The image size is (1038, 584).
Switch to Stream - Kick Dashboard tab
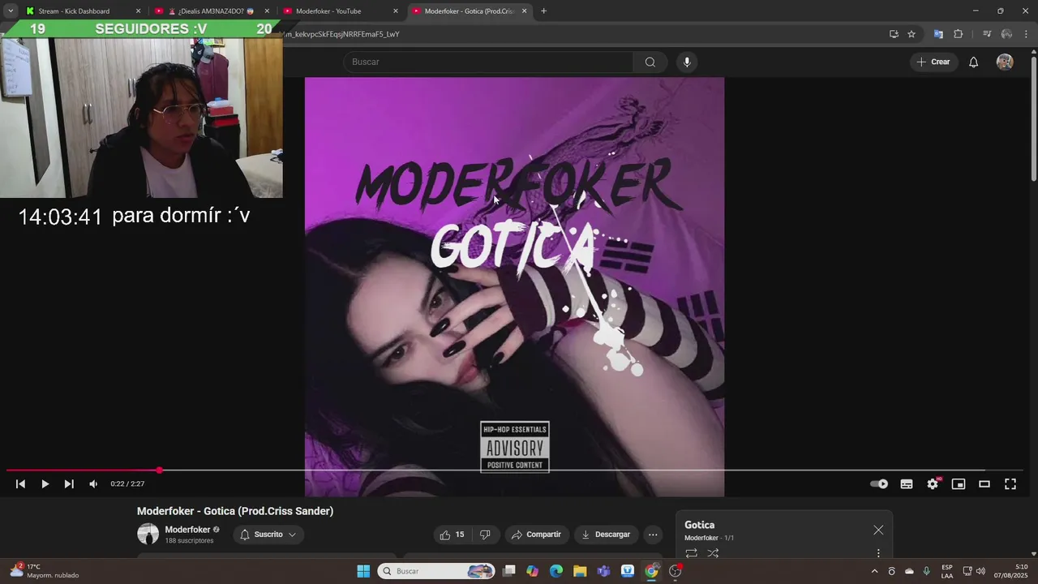tap(83, 11)
